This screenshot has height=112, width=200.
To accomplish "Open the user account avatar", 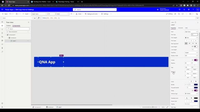I will [197, 10].
